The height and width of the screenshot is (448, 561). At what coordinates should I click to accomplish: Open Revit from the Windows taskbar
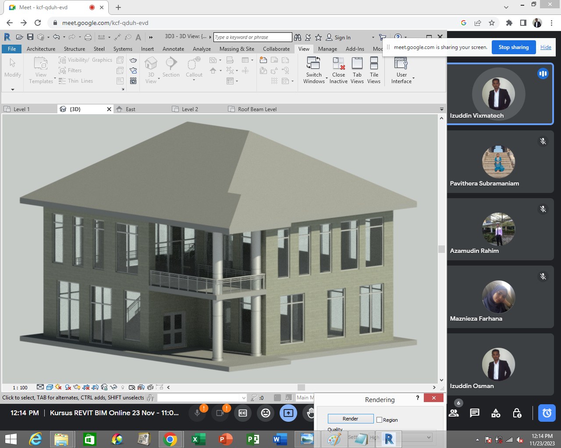click(x=389, y=439)
